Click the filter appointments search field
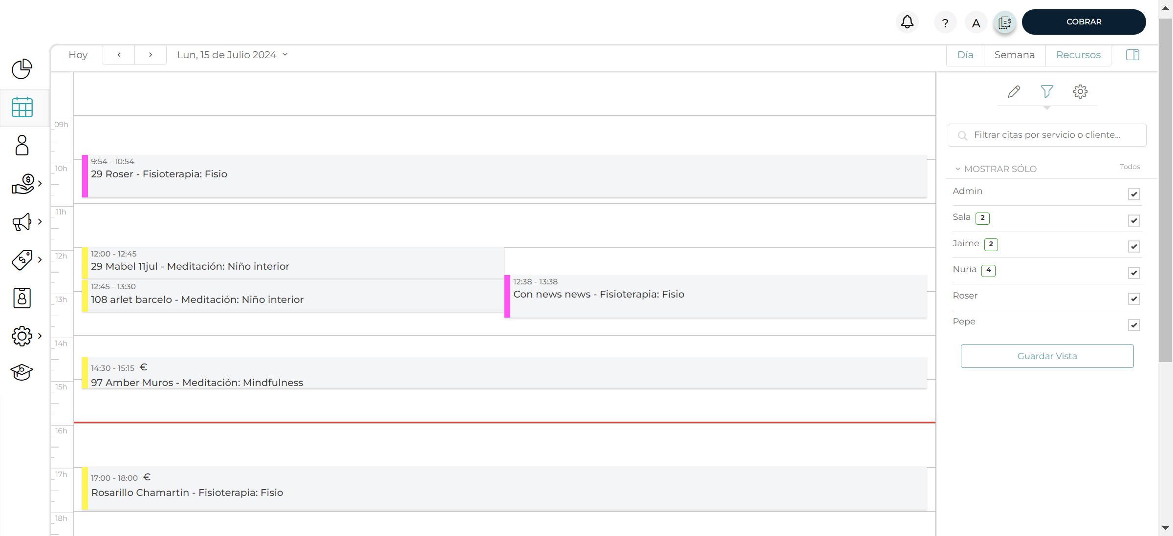Viewport: 1173px width, 536px height. coord(1047,135)
